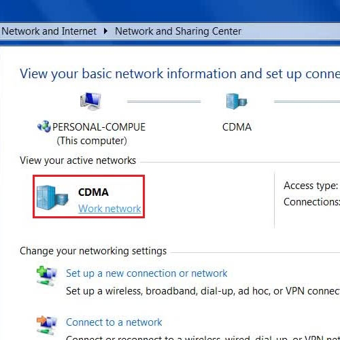Click the CDMA label under the map icon
340x340 pixels.
point(237,127)
